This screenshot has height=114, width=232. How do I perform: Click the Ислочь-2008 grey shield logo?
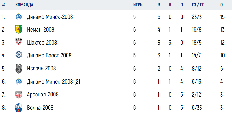coord(19,68)
